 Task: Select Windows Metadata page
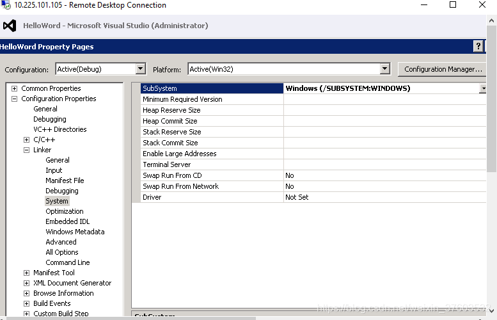point(75,232)
